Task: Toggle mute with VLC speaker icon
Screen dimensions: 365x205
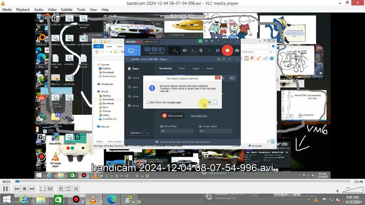Action: tap(338, 191)
